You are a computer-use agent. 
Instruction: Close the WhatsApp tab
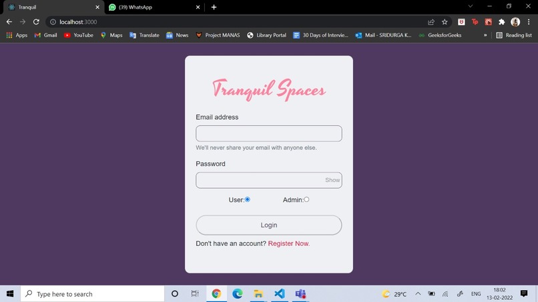(x=198, y=7)
